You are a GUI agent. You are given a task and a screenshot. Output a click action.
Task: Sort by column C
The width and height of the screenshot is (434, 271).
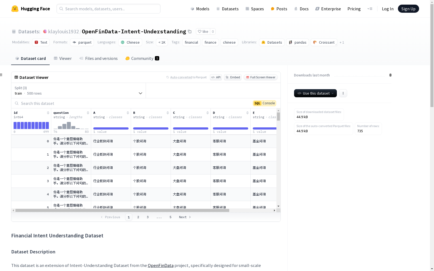click(208, 113)
